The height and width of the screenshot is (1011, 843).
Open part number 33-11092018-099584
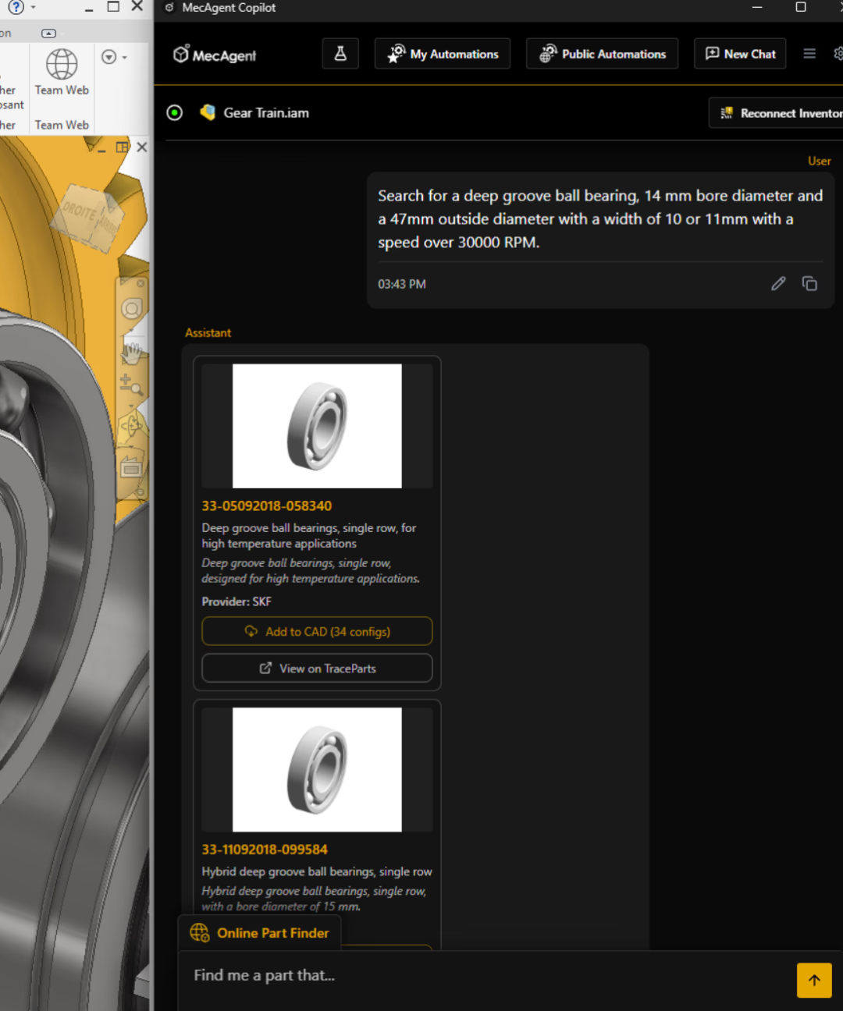click(x=265, y=850)
